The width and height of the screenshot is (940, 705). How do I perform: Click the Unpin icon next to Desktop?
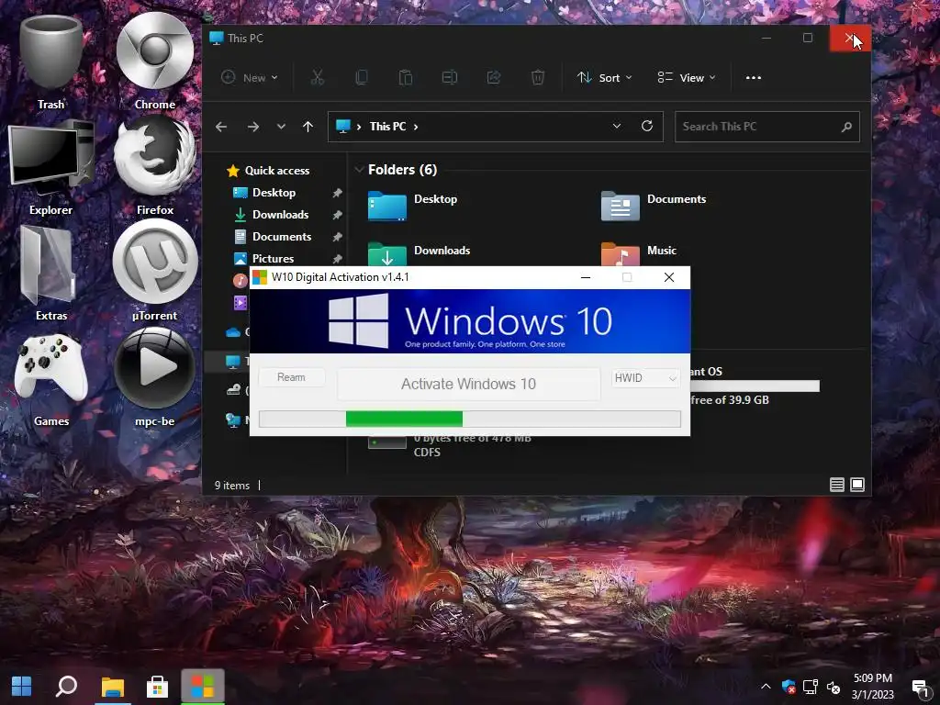point(337,193)
